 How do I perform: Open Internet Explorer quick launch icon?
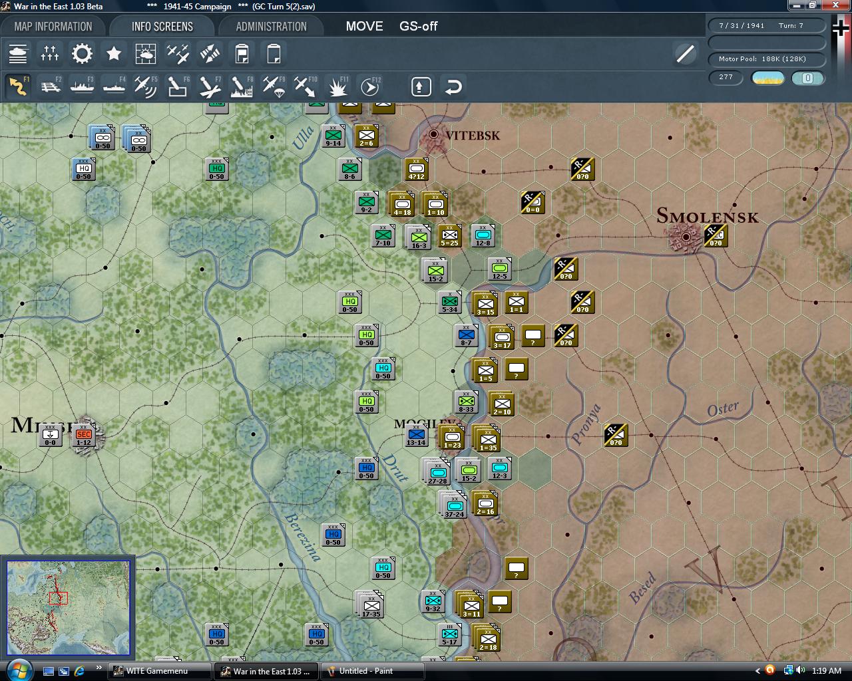[80, 670]
